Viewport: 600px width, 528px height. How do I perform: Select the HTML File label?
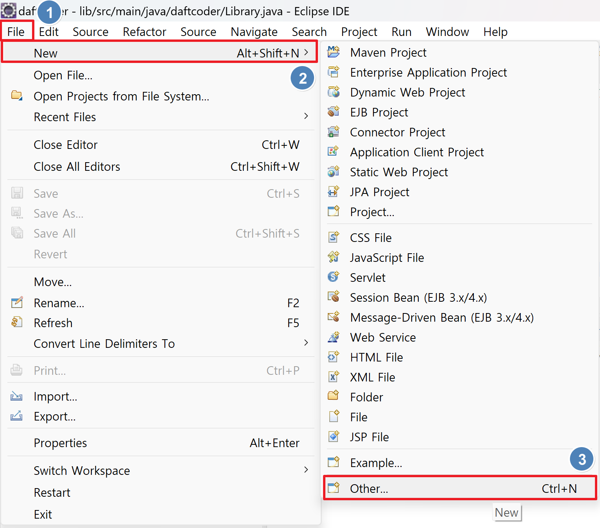(x=377, y=357)
